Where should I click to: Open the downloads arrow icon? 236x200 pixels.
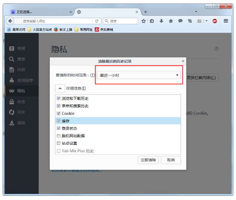161,21
